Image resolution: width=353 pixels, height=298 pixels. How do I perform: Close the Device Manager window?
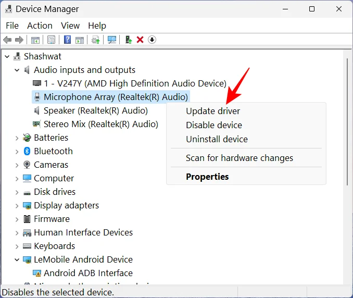point(339,9)
